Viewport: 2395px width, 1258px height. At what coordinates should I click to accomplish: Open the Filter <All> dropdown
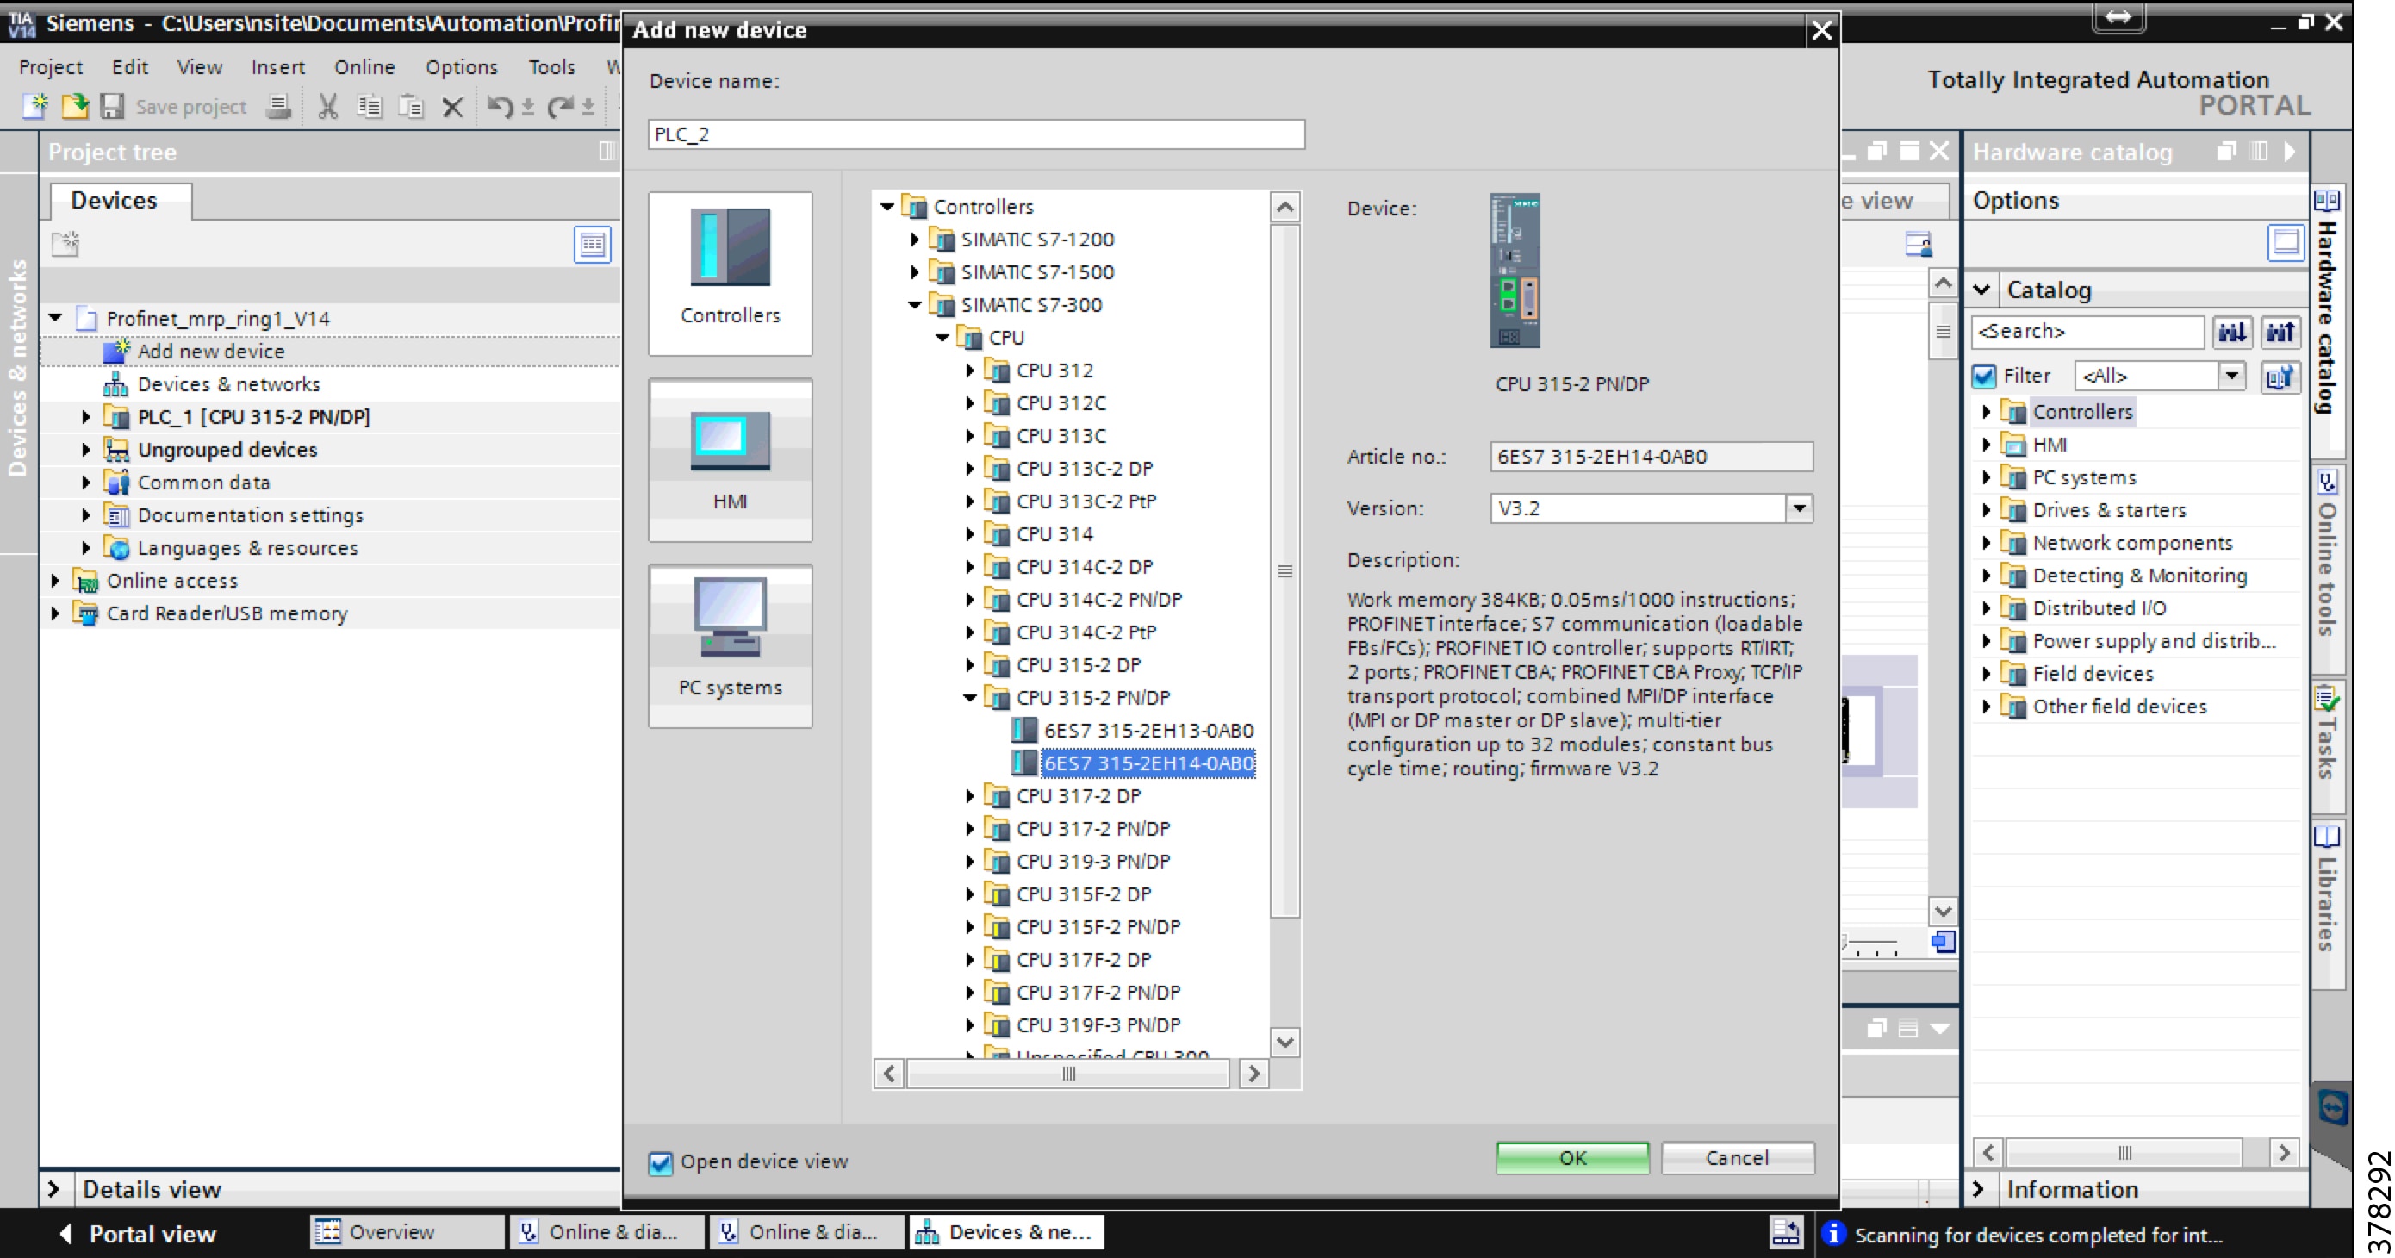pos(2231,377)
